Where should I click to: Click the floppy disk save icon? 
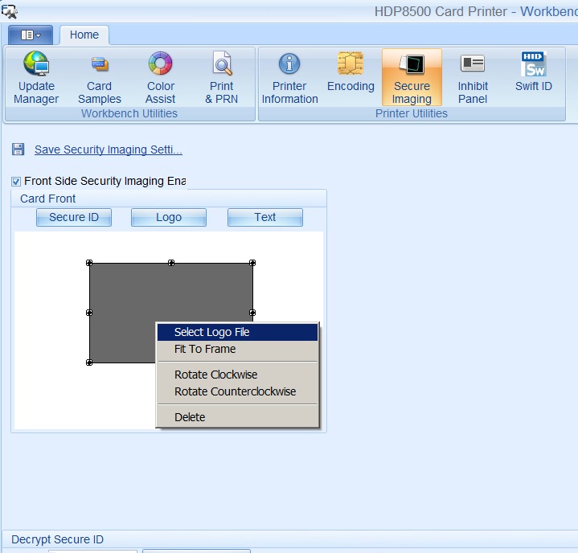click(18, 150)
